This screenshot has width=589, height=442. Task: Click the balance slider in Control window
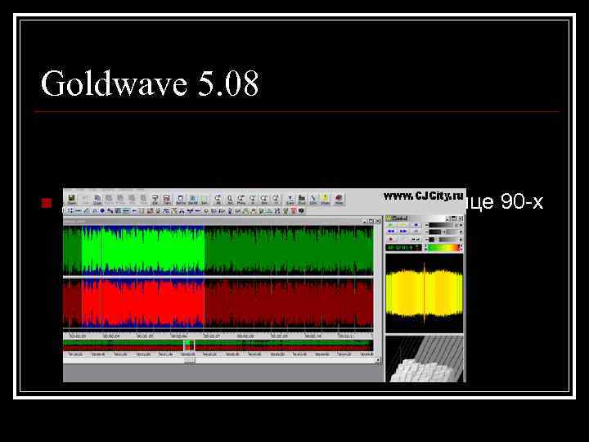tap(443, 232)
